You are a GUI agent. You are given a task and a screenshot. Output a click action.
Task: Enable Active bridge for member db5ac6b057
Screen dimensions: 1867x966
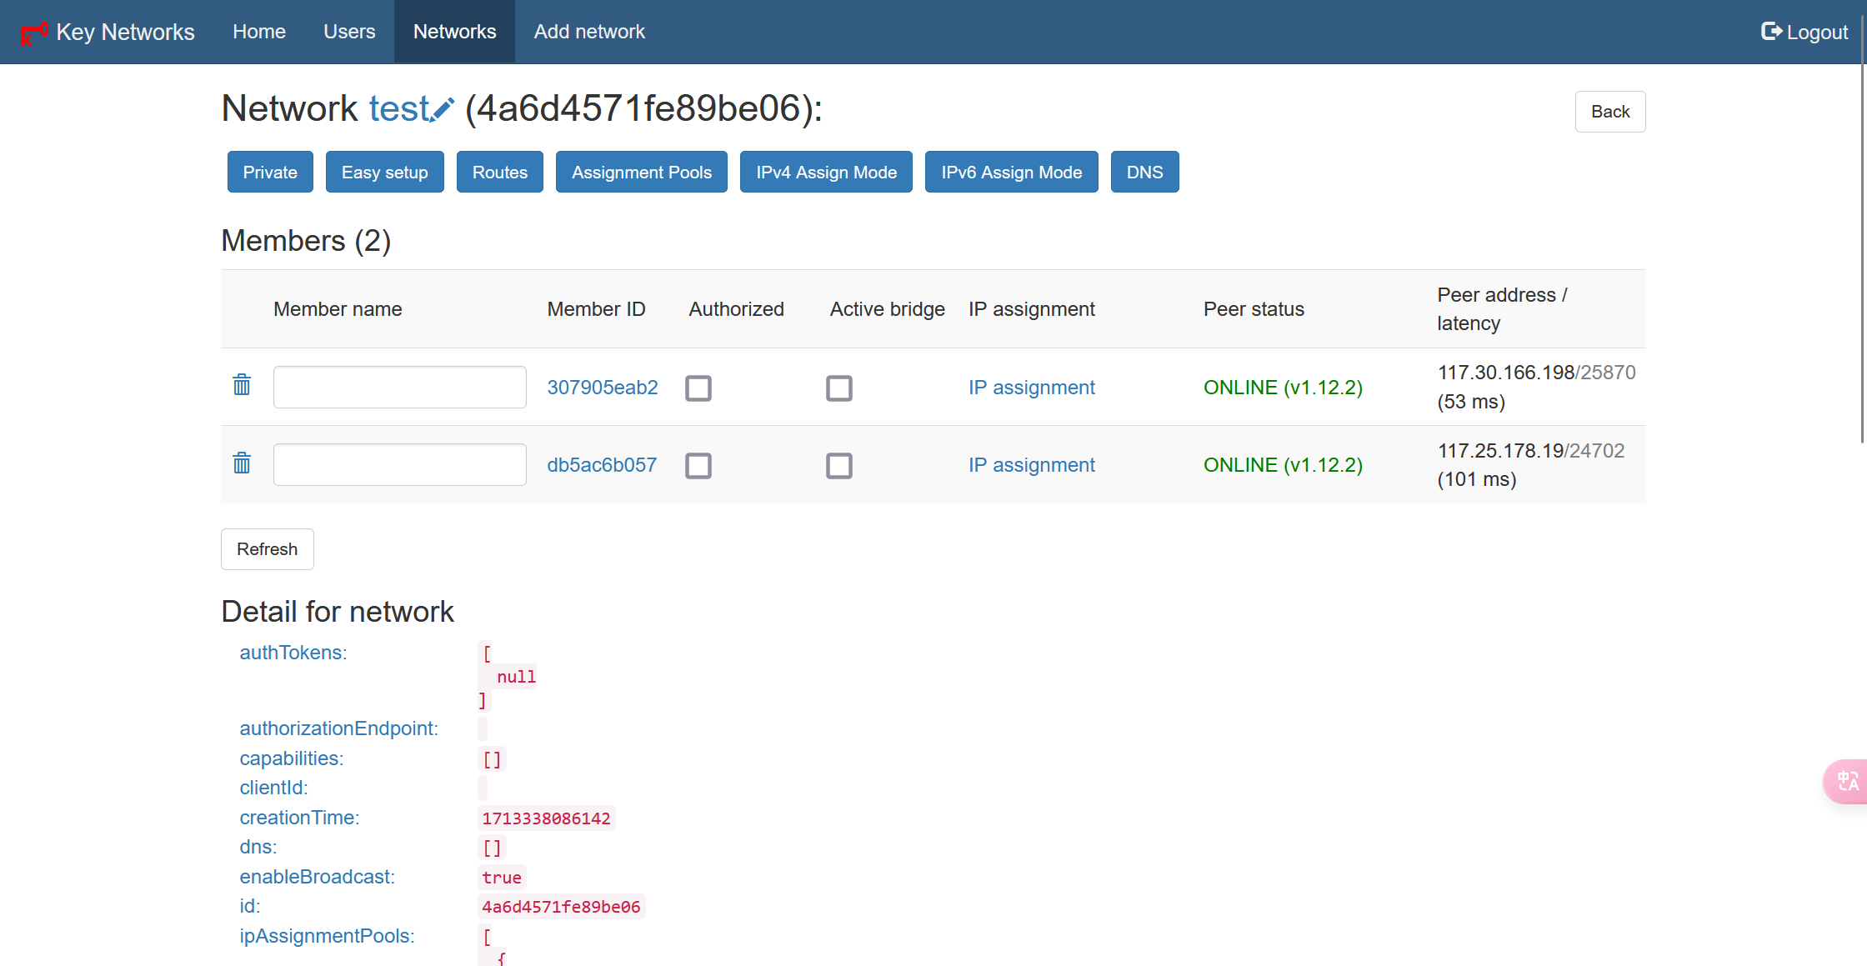pyautogui.click(x=838, y=466)
